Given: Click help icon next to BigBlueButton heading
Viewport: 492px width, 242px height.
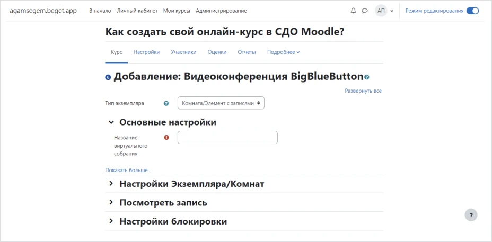Looking at the screenshot, I should click(367, 77).
